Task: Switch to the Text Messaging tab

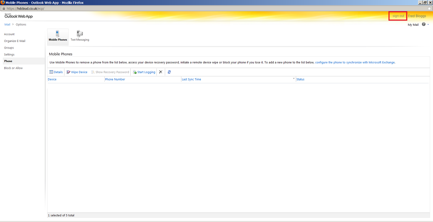Action: (80, 36)
